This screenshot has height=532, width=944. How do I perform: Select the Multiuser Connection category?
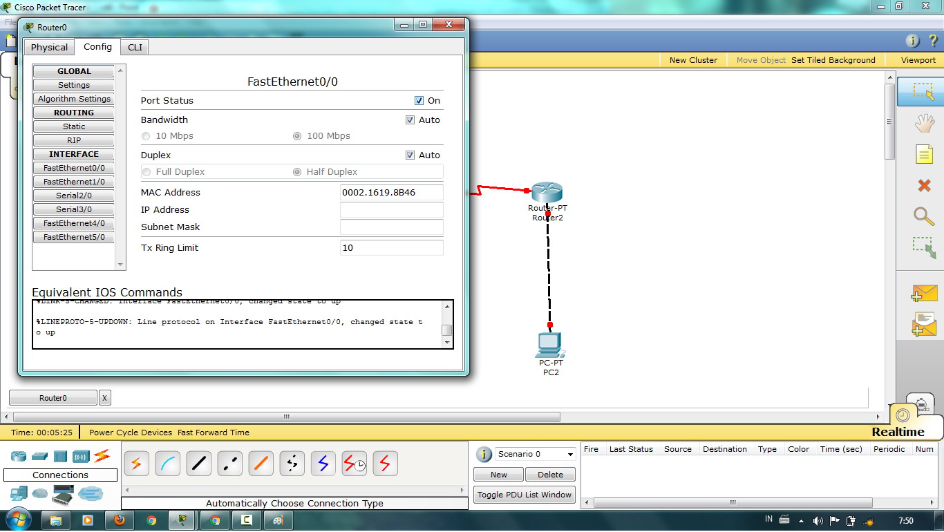point(90,493)
